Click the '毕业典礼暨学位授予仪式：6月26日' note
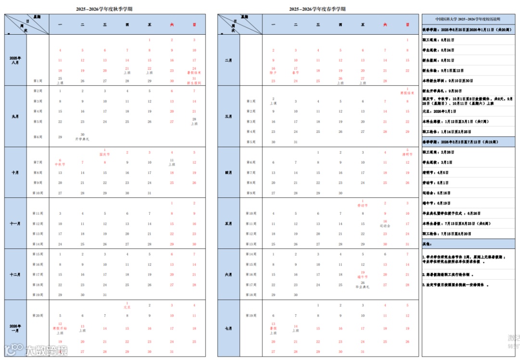 (451, 214)
